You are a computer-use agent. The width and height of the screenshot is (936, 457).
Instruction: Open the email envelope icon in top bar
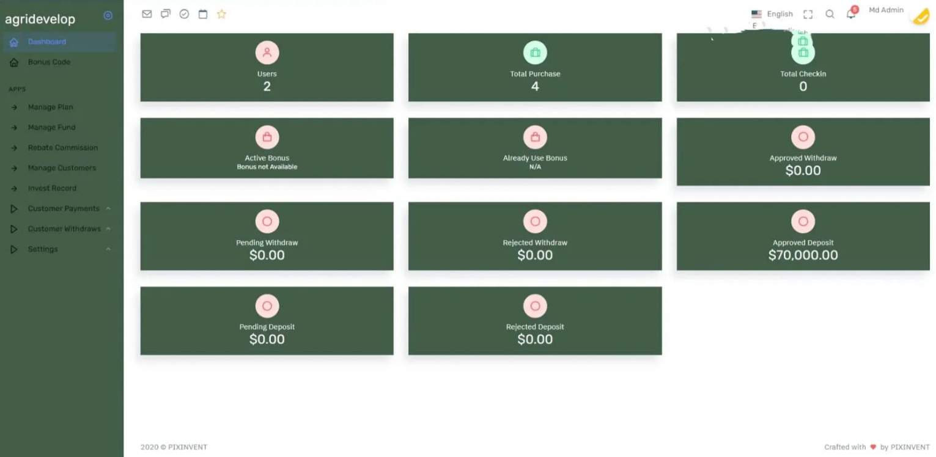147,14
